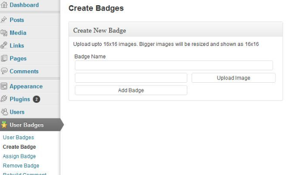Click the Appearance layout icon

tap(4, 86)
